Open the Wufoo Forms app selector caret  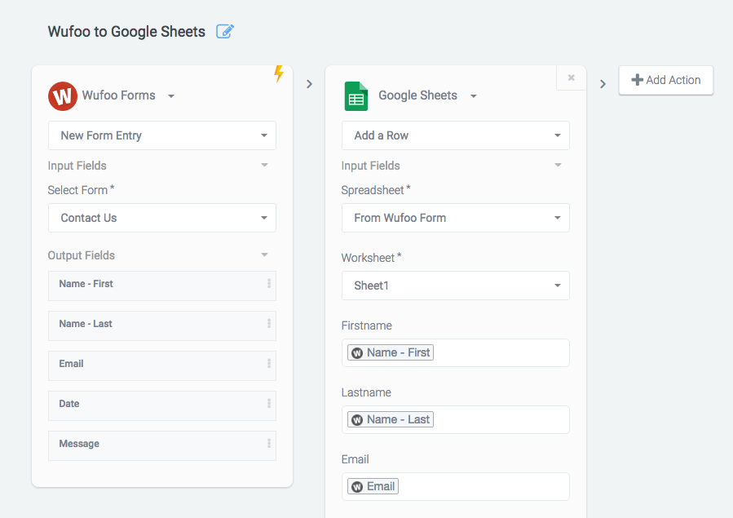point(171,96)
